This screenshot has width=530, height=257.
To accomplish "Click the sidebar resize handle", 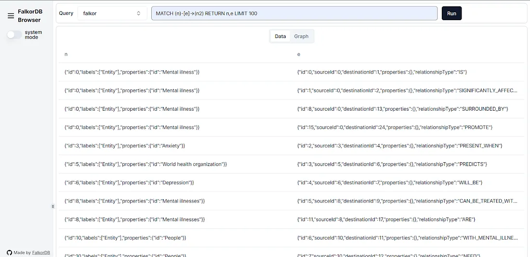I will tap(53, 206).
